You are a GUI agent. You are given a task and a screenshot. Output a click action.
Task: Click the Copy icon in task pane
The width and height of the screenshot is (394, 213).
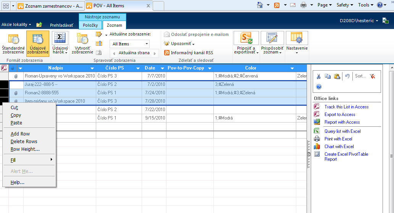click(x=328, y=76)
